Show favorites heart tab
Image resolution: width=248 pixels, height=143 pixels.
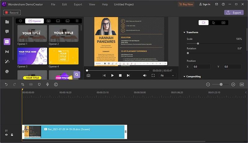click(20, 21)
